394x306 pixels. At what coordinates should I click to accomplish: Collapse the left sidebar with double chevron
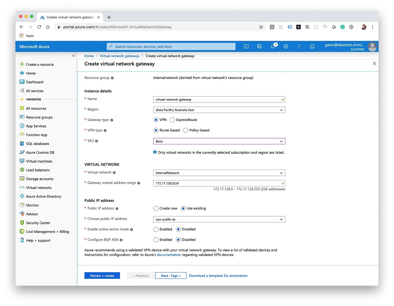click(73, 56)
